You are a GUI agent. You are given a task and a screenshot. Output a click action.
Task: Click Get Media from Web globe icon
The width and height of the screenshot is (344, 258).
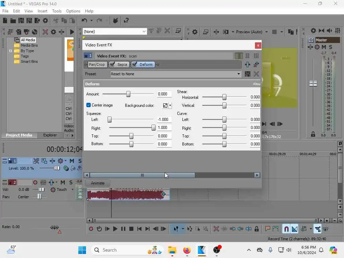[x=35, y=32]
